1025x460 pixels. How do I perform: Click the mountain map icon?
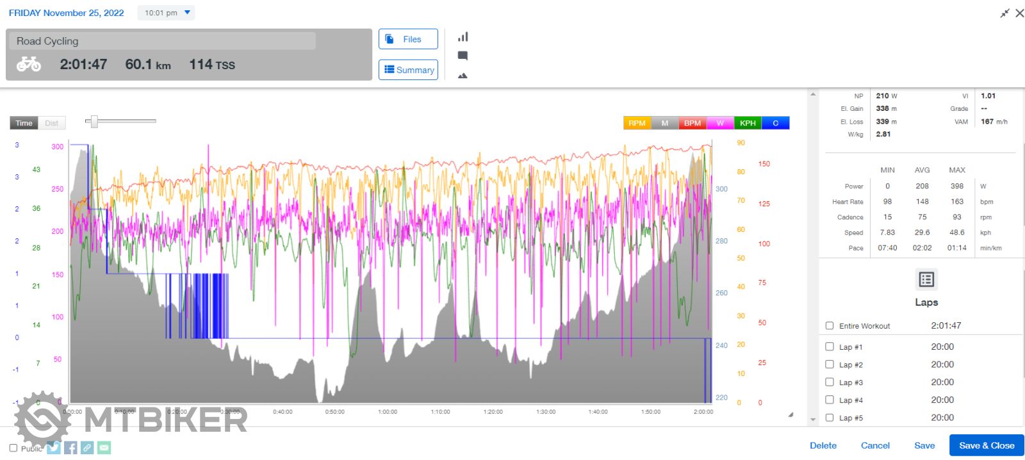click(x=463, y=76)
